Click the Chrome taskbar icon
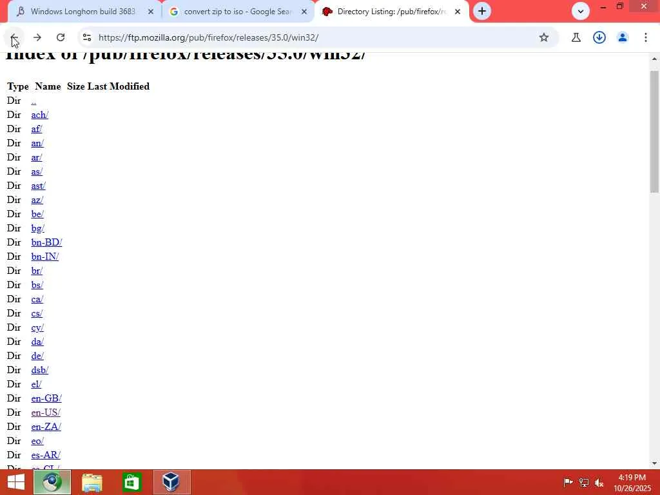Viewport: 660px width, 495px height. (x=52, y=482)
